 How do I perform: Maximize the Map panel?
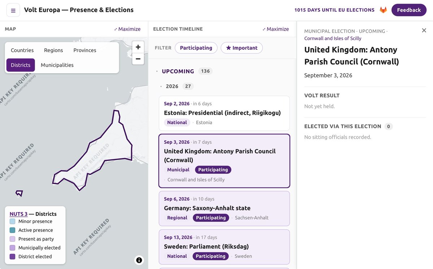click(x=127, y=29)
